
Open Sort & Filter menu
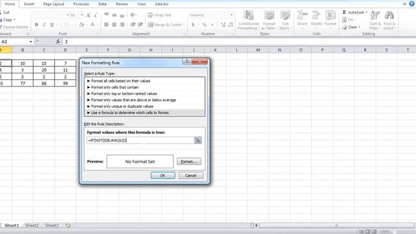tap(375, 20)
